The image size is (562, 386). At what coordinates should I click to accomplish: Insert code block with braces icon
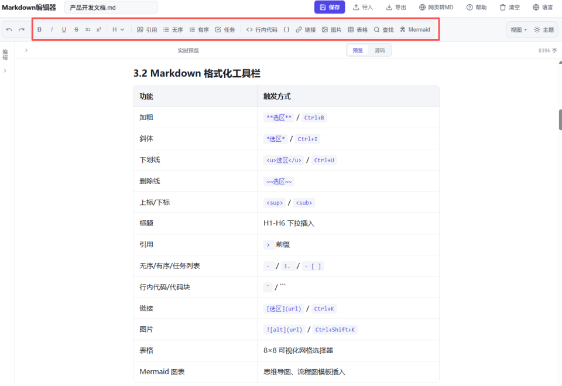point(286,30)
